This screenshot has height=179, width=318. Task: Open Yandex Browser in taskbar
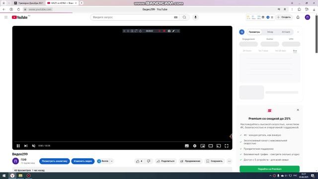12,176
